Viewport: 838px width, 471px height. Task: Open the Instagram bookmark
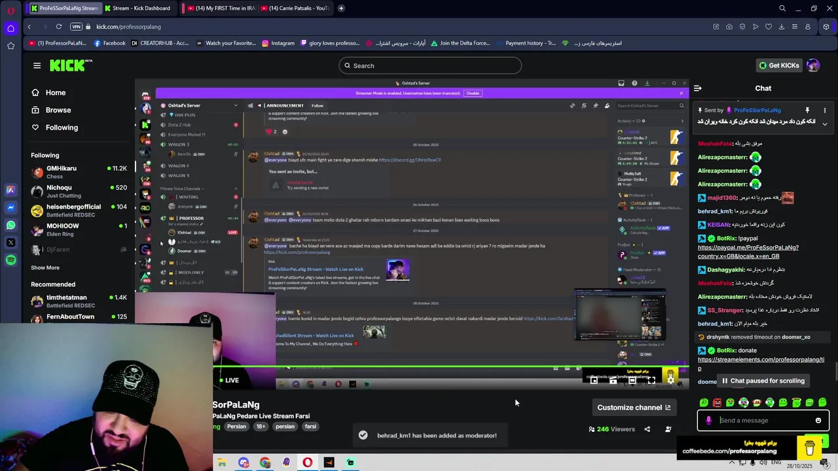[x=278, y=43]
